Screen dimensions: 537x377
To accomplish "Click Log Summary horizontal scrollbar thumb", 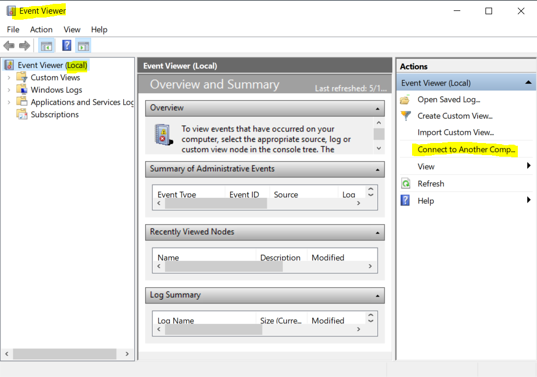I will click(x=213, y=329).
